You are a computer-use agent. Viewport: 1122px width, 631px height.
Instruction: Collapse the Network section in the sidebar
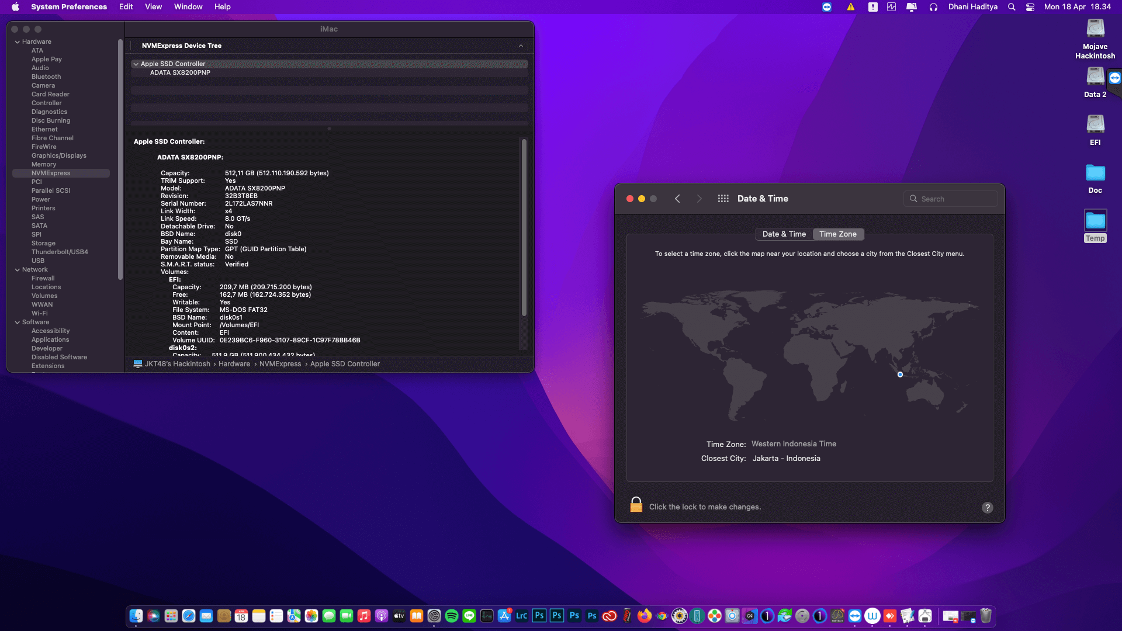pyautogui.click(x=18, y=270)
